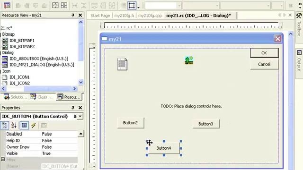The width and height of the screenshot is (303, 170).
Task: Click the Space Across toolbar icon
Action: 75,5
